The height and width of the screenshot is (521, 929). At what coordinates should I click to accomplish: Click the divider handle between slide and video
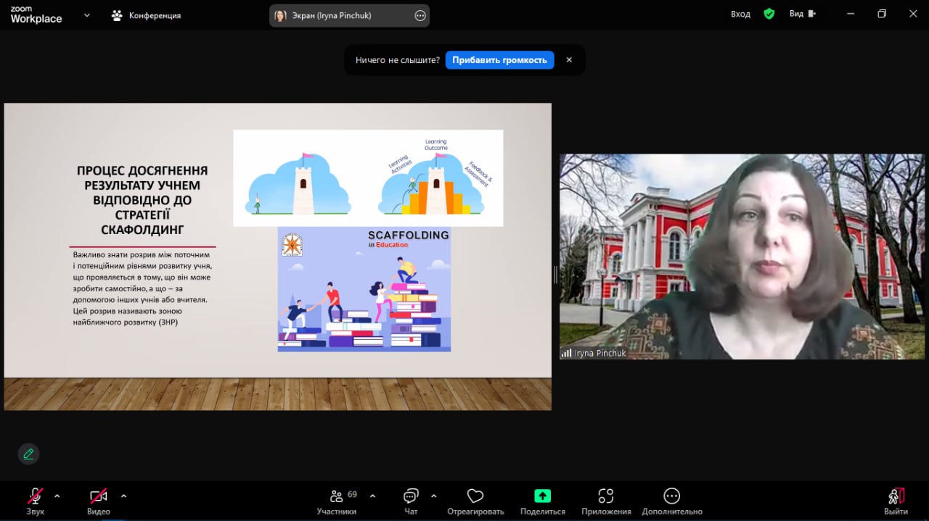(555, 274)
